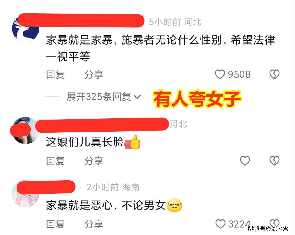Share the 家暴就是家暴 comment
295x235 pixels.
(94, 74)
